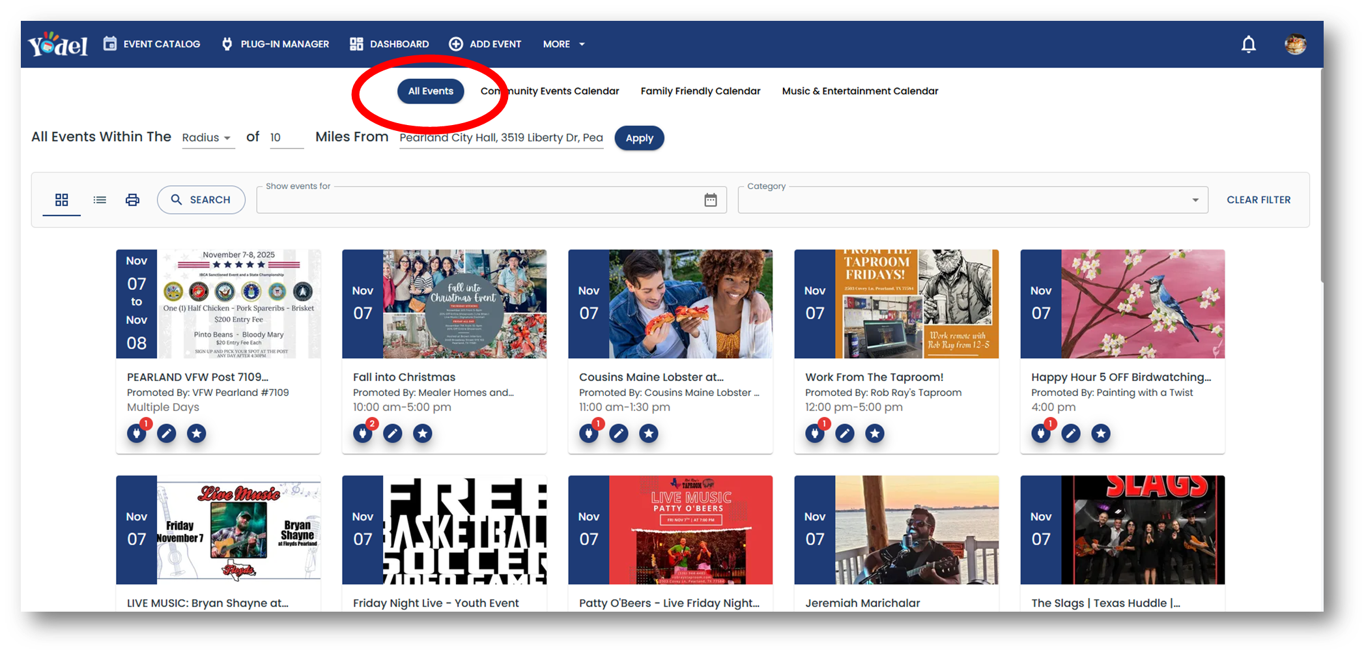
Task: Open the Radius dropdown
Action: 208,137
